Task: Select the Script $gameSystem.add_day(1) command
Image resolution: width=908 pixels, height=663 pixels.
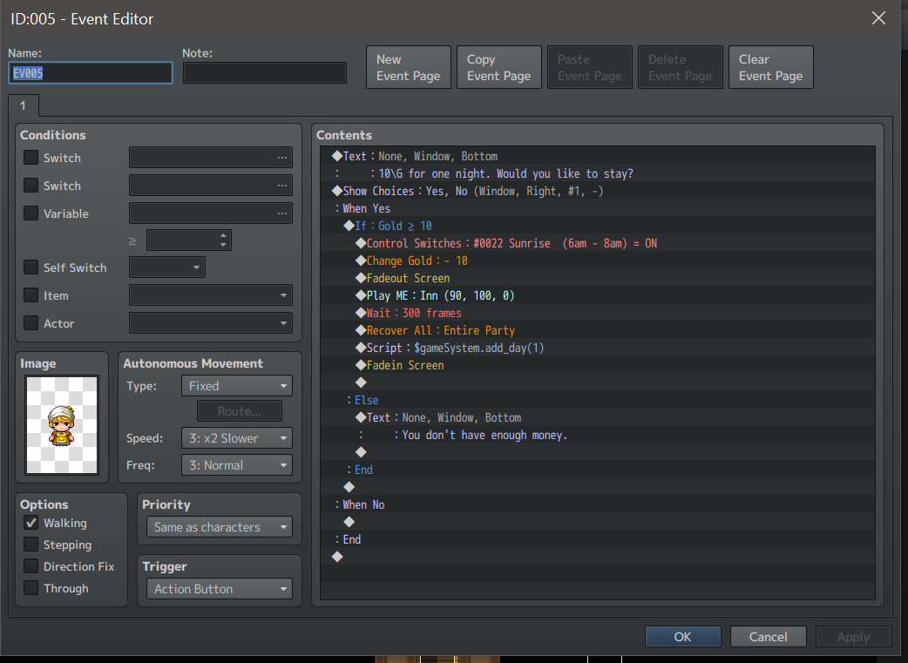Action: pos(598,348)
